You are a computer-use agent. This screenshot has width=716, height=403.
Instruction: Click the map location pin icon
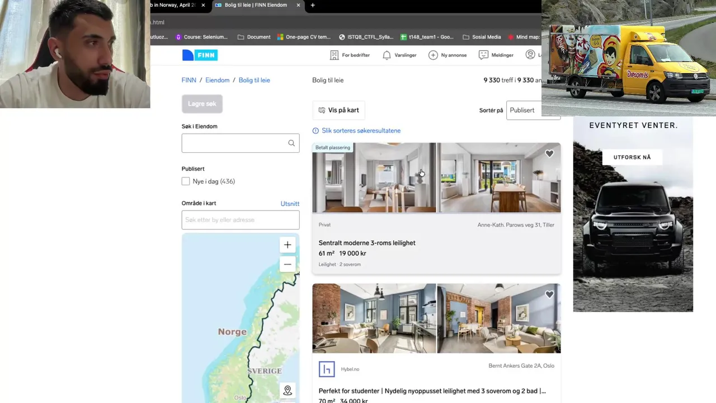point(288,390)
